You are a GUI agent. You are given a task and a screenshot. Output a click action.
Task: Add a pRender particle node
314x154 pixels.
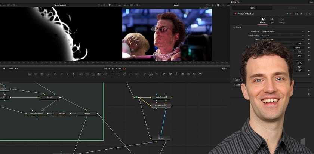click(157, 74)
